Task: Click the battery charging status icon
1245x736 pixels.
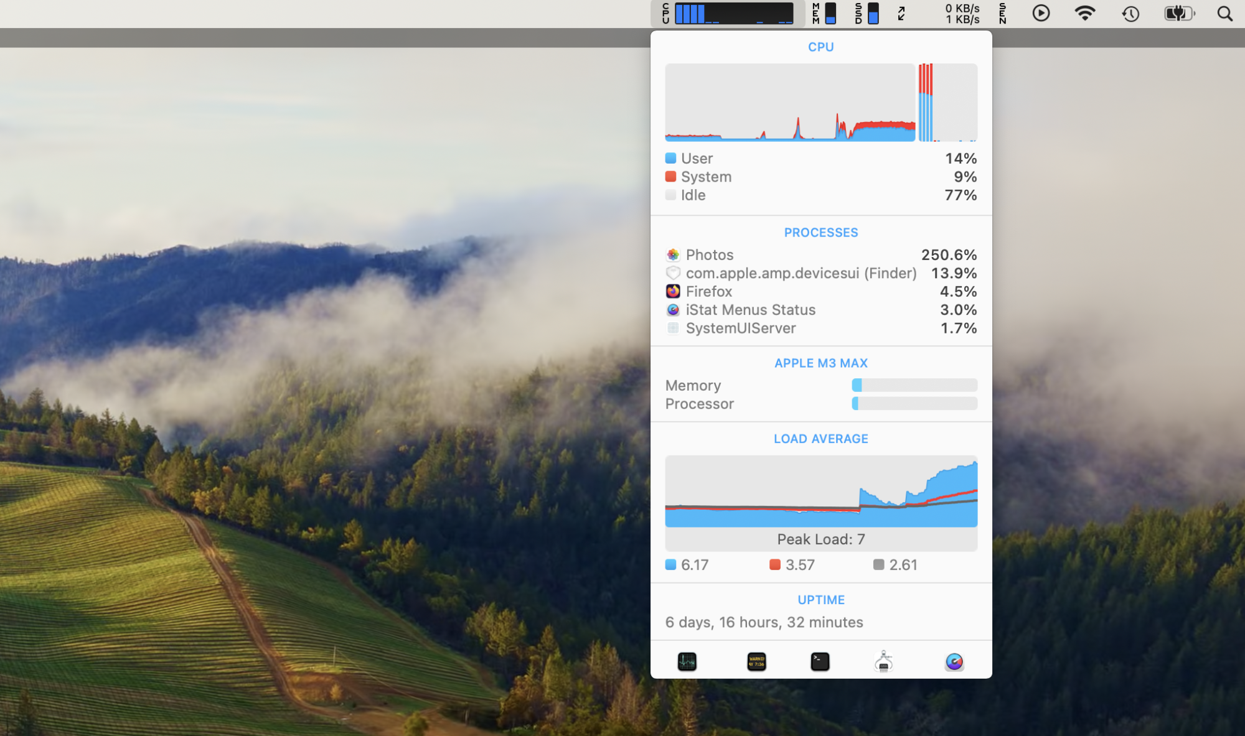Action: 1179,13
